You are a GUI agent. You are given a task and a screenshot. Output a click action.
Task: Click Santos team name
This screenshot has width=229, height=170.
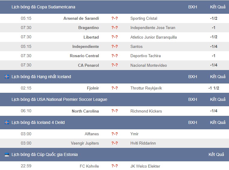(136, 46)
